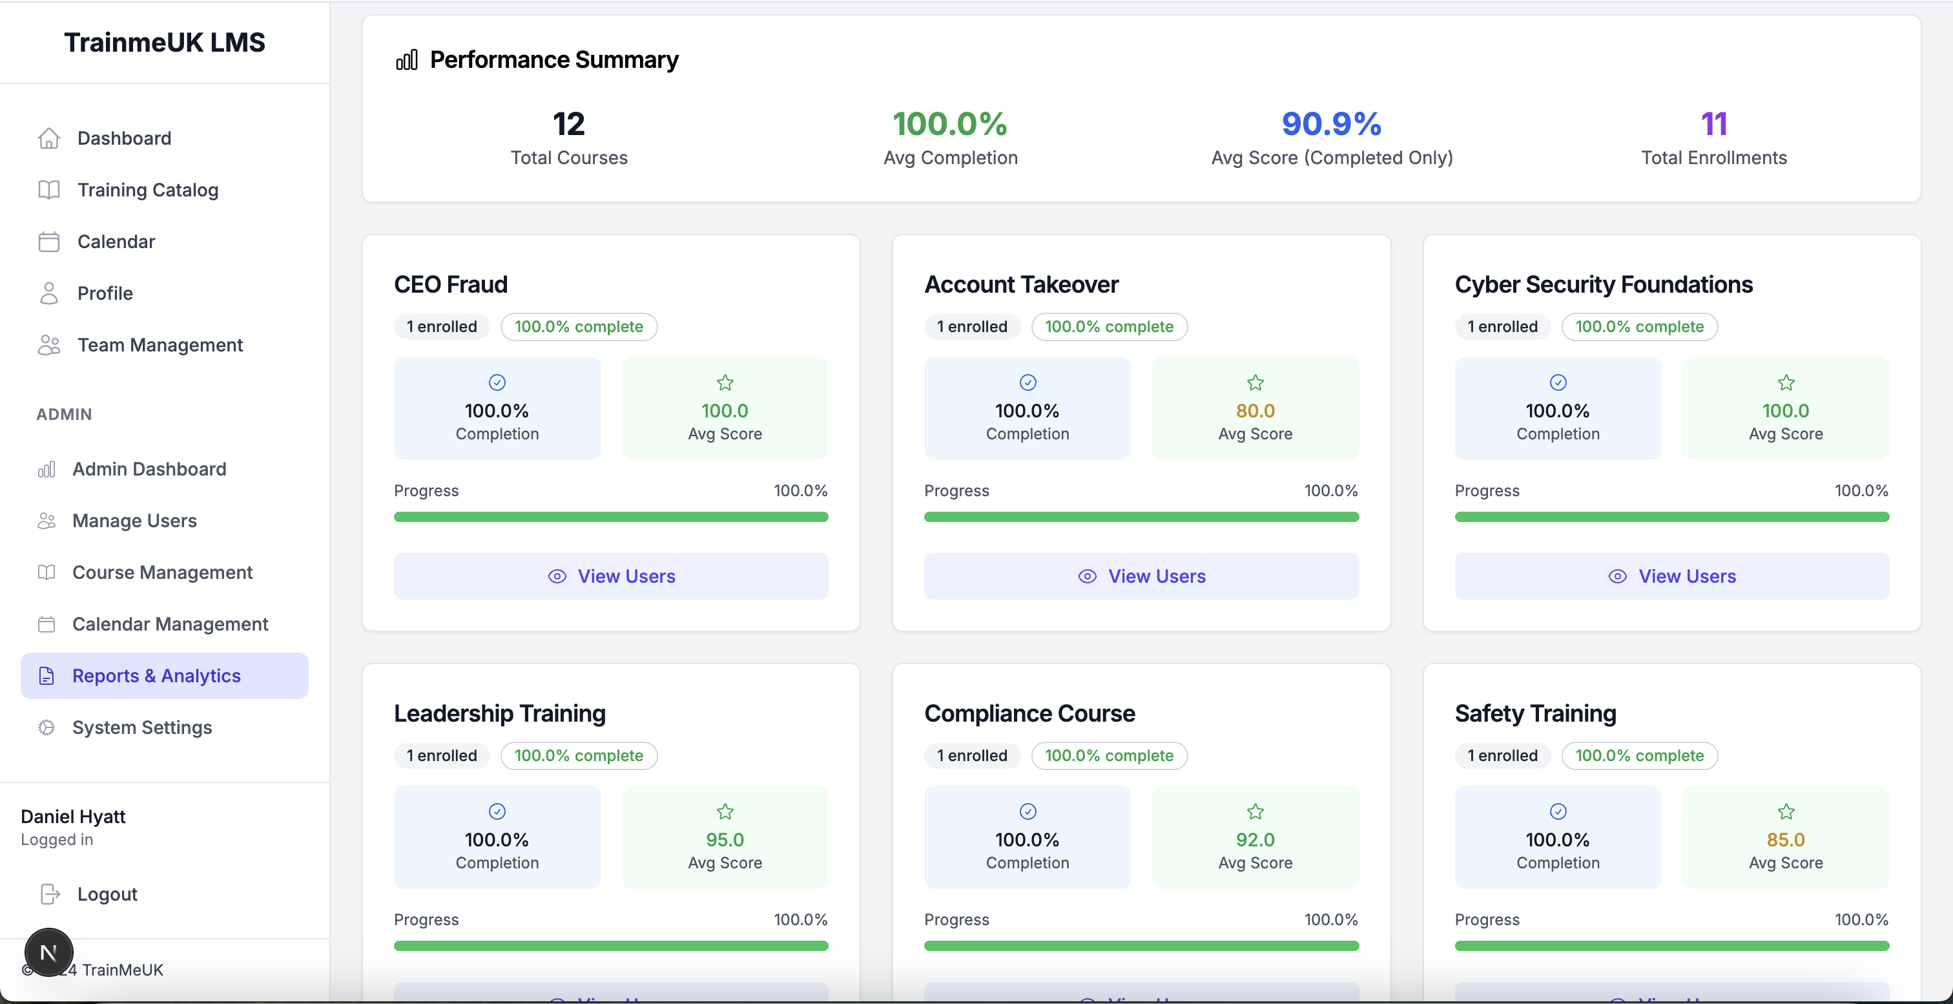Click the Logout arrow icon
Viewport: 1953px width, 1004px height.
(50, 894)
